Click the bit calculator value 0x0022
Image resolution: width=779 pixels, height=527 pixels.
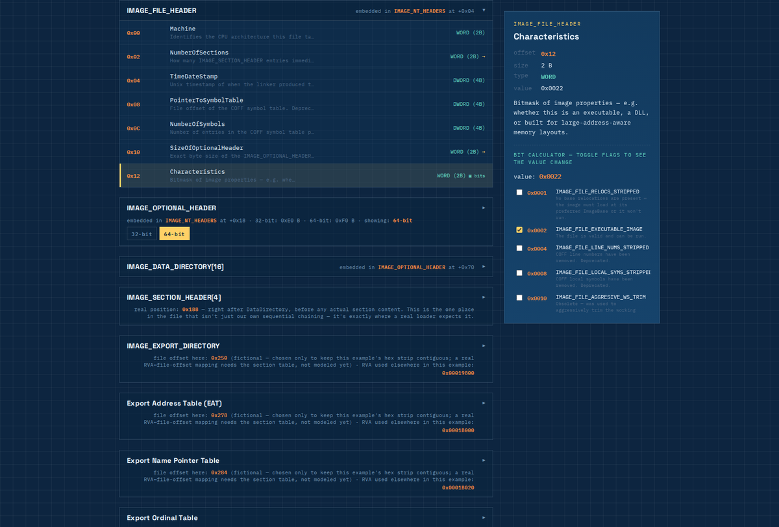[x=550, y=177]
